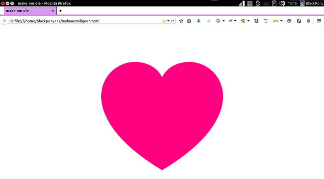The width and height of the screenshot is (324, 179).
Task: Click the Flash 'f' toolbar icon
Action: coord(299,21)
